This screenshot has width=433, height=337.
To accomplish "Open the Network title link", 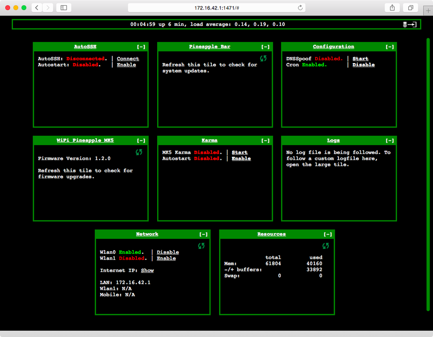I will 147,234.
